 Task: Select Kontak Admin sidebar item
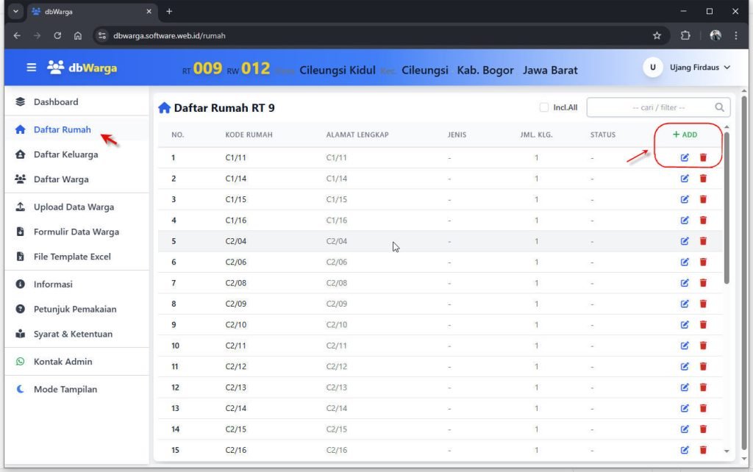(x=63, y=362)
